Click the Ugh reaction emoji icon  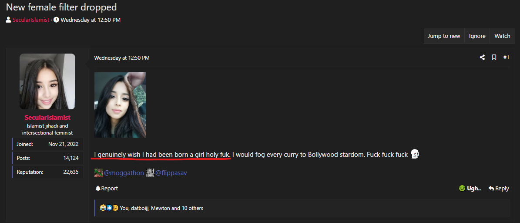[462, 189]
